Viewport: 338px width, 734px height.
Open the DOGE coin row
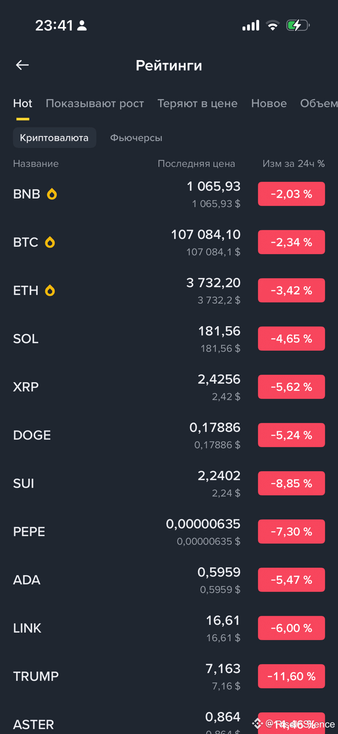[122, 435]
